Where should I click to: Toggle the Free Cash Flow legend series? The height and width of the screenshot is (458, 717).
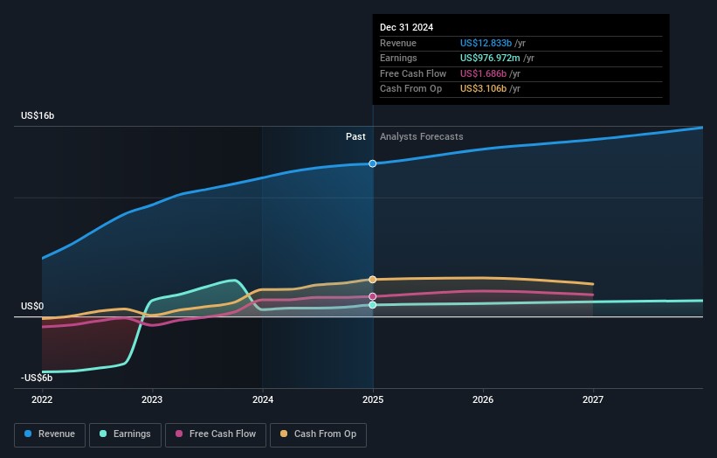point(216,434)
